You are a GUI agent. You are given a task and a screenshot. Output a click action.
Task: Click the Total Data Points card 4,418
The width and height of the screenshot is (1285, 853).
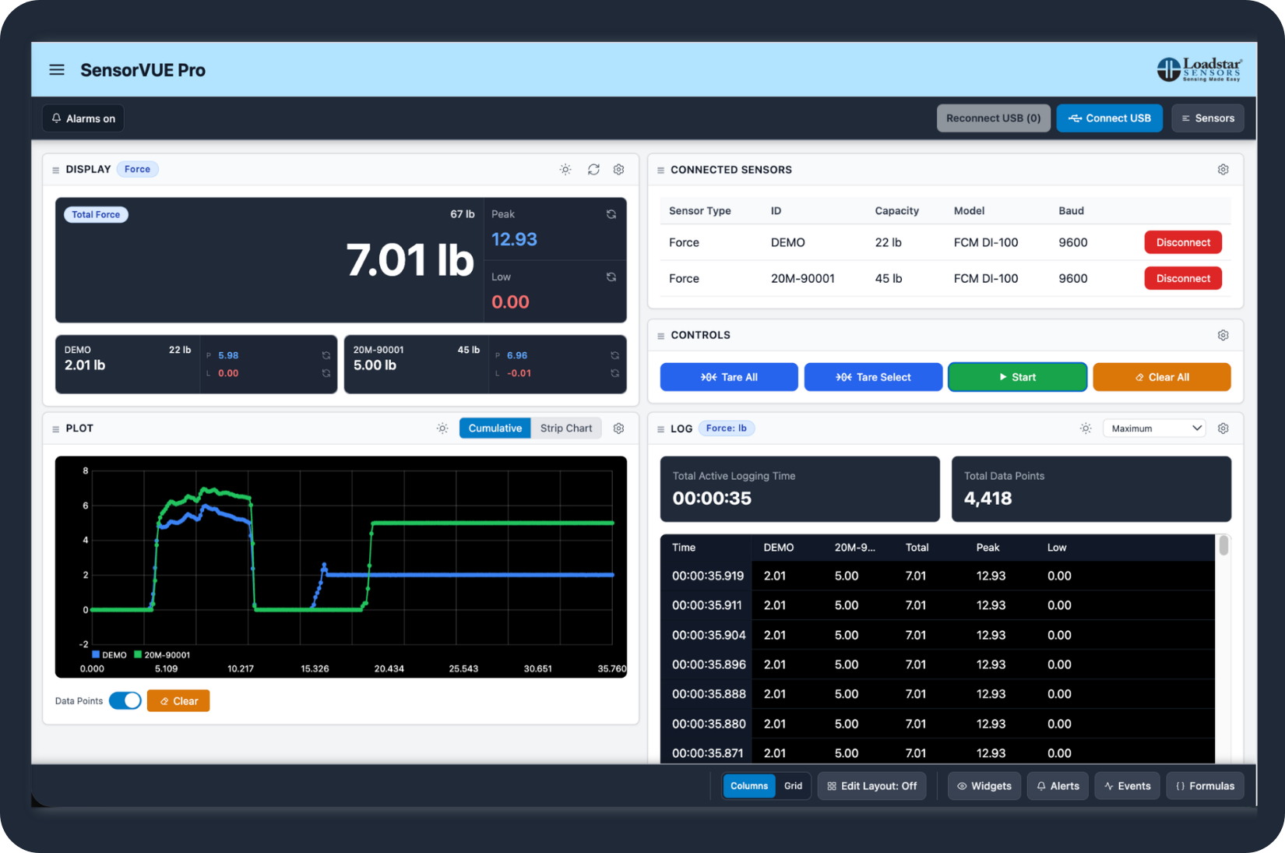[1091, 489]
